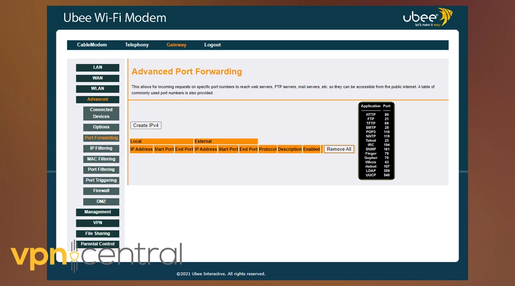515x286 pixels.
Task: Click the Protocol column header
Action: click(267, 149)
